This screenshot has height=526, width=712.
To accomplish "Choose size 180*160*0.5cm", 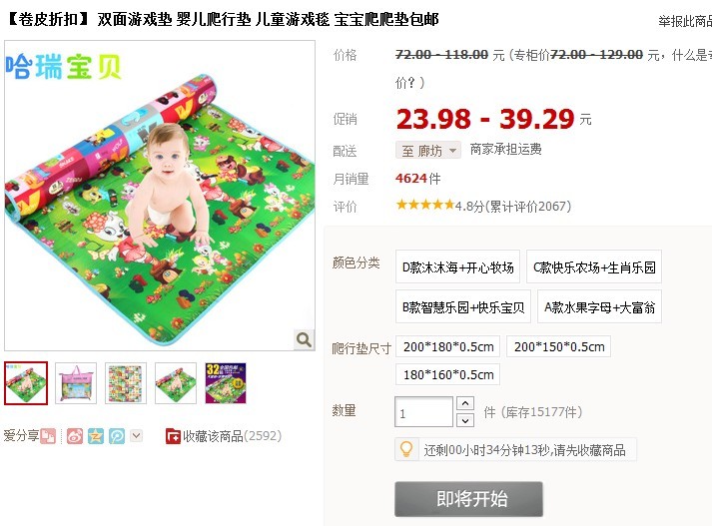I will click(448, 374).
